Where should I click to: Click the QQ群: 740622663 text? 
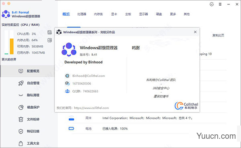(85, 91)
